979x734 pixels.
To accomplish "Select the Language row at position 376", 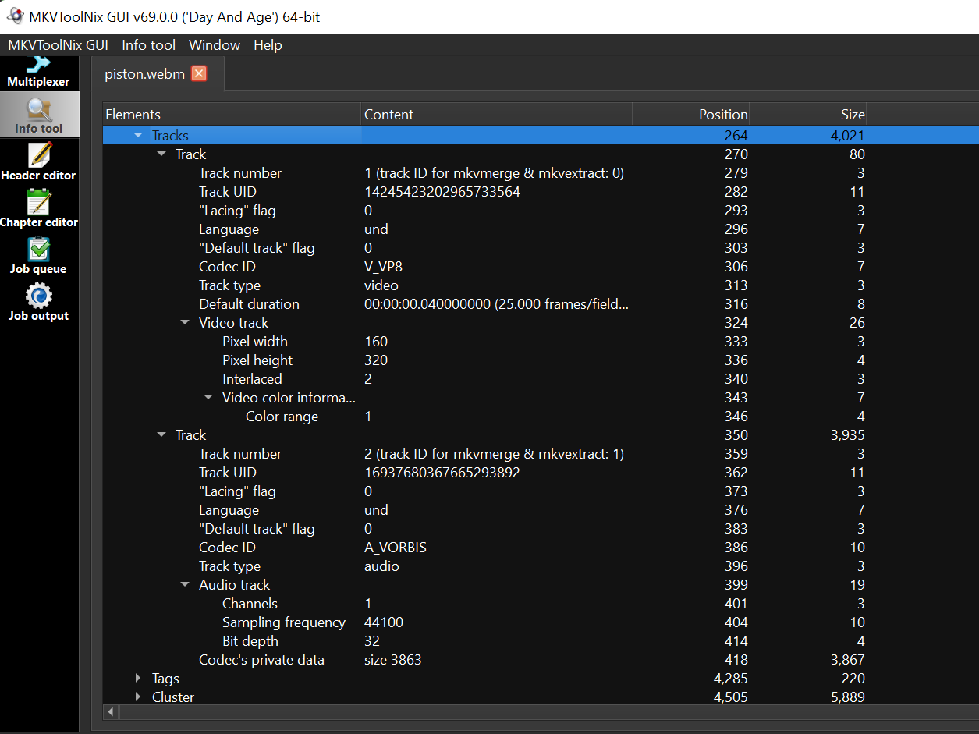I will pyautogui.click(x=541, y=510).
